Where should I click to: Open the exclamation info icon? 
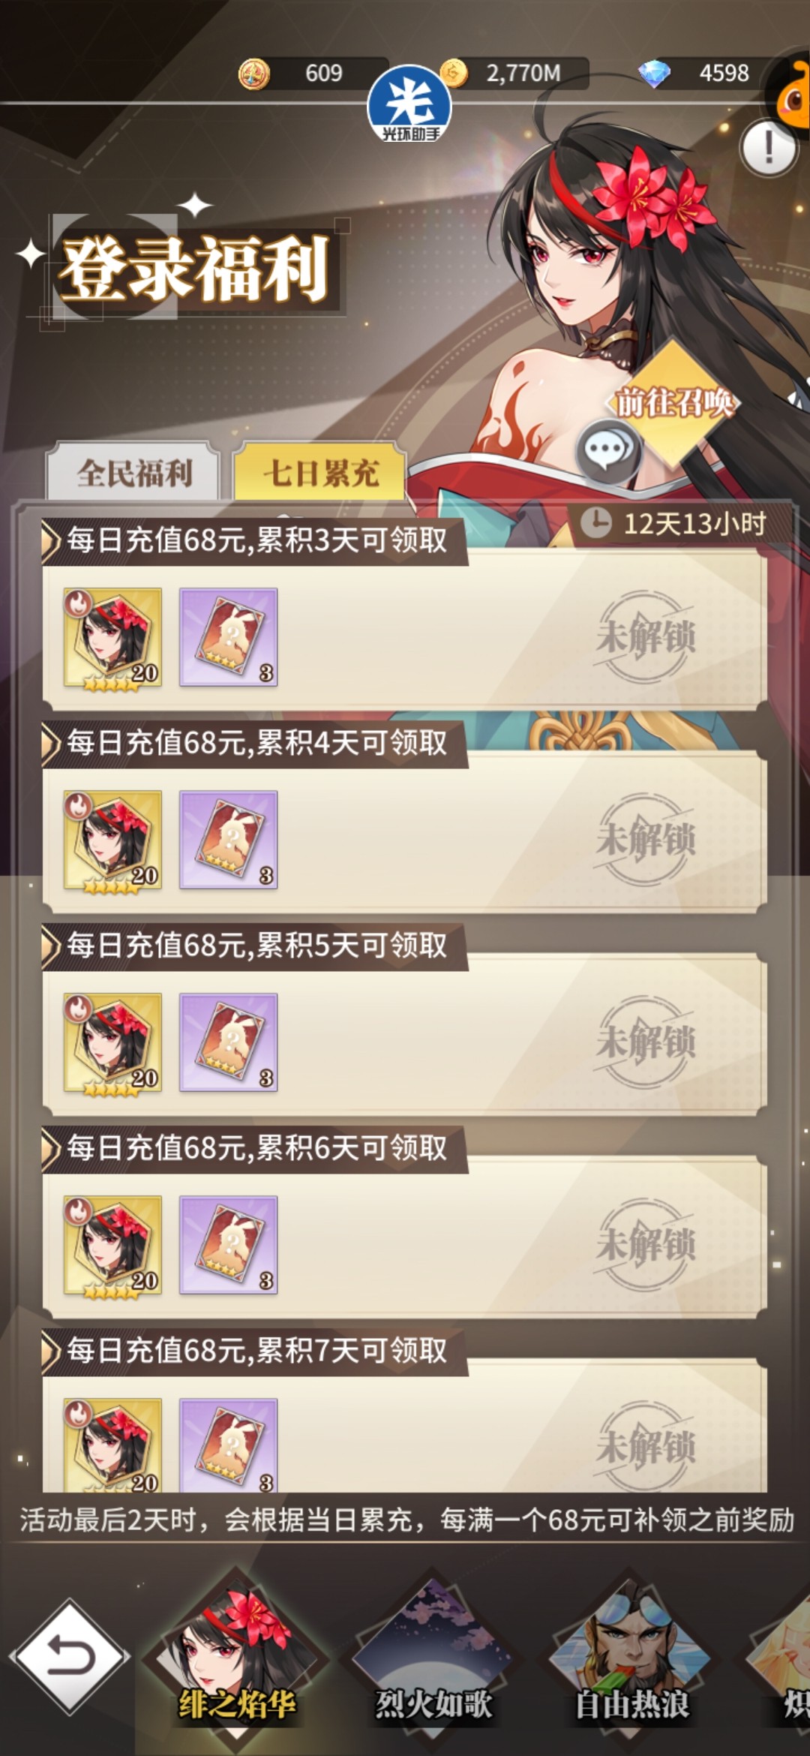(x=768, y=148)
